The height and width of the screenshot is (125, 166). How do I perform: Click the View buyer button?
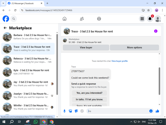pyautogui.click(x=86, y=47)
